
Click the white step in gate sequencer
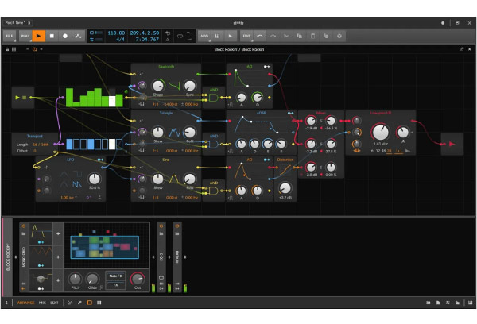(x=112, y=144)
